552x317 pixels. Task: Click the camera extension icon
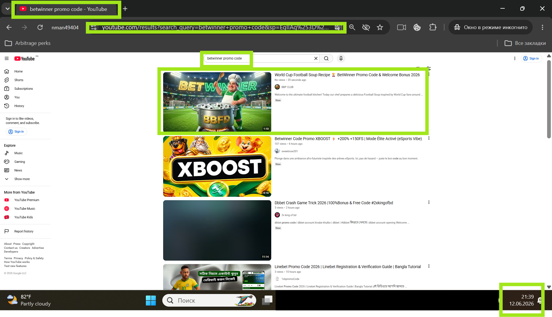[402, 27]
